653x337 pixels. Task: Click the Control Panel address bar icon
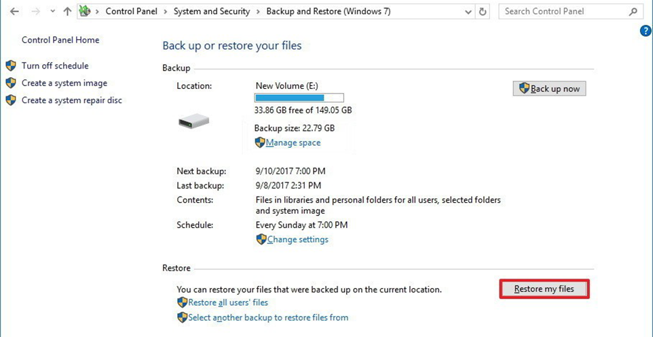85,12
